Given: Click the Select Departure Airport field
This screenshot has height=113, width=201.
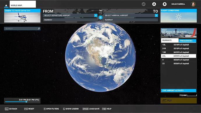Looking at the screenshot, I should pyautogui.click(x=70, y=15).
